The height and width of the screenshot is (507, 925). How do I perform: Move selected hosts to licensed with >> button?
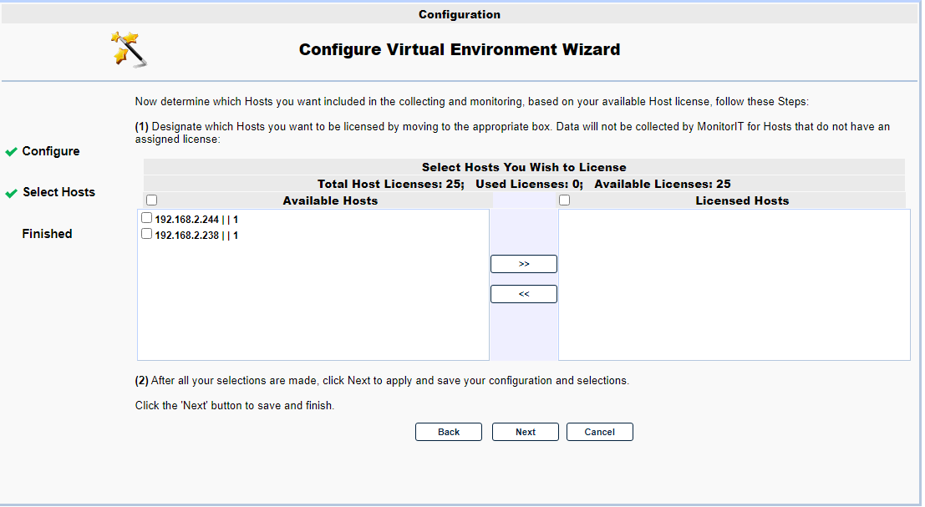[x=524, y=264]
